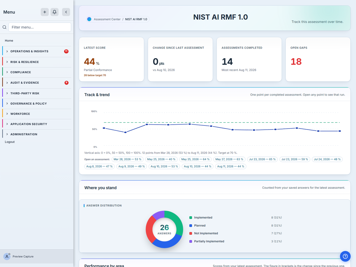The width and height of the screenshot is (356, 267).
Task: Click the blue breadcrumb circle icon
Action: tap(89, 19)
